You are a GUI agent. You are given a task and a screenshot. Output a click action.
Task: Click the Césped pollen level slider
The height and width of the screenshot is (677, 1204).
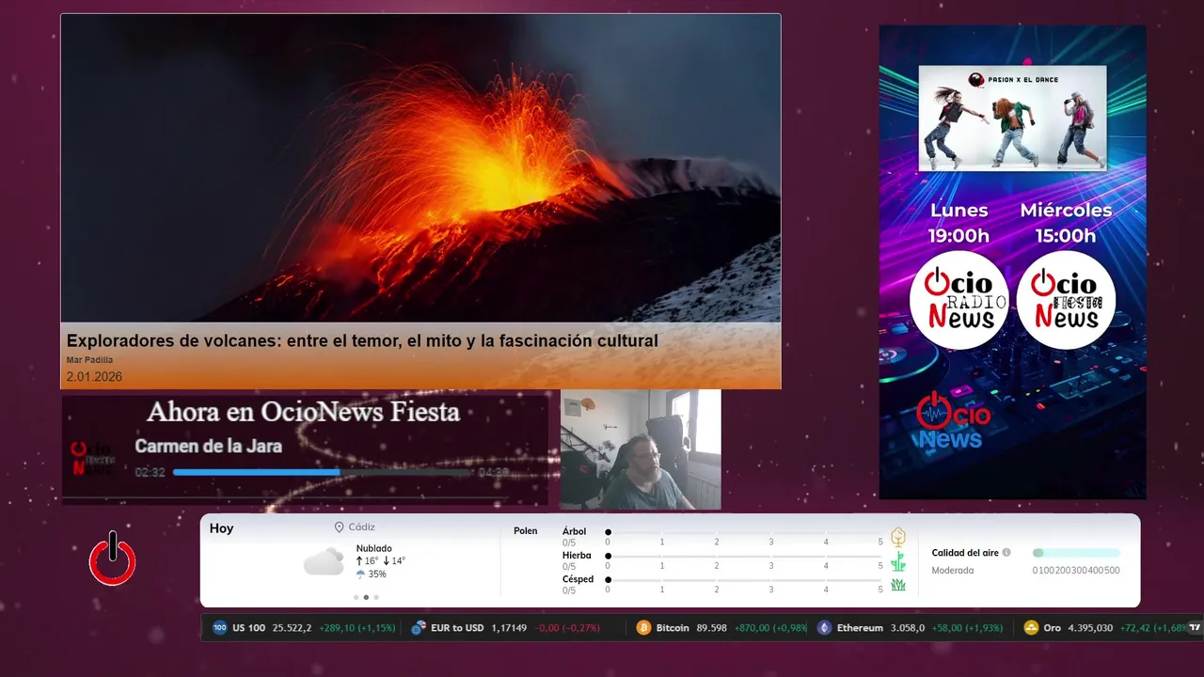tap(744, 580)
